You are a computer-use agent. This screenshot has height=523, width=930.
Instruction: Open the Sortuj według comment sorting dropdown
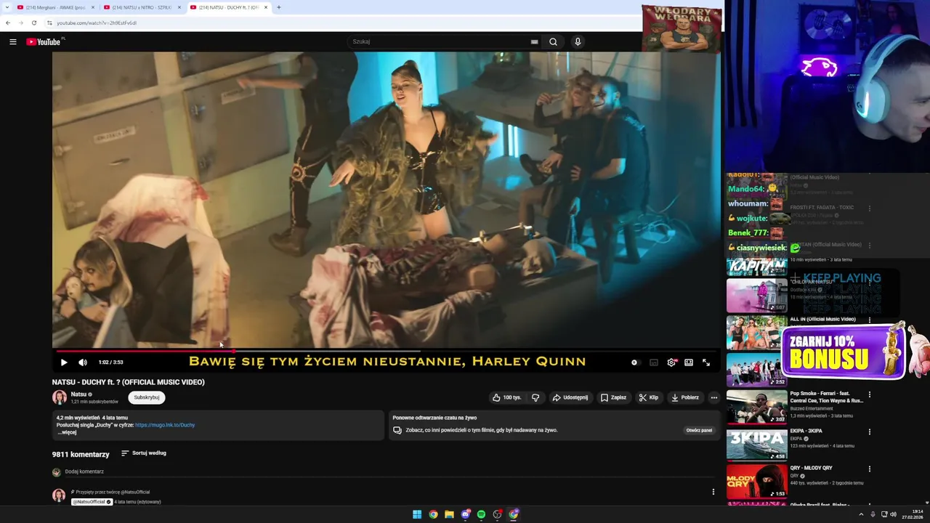pyautogui.click(x=144, y=453)
